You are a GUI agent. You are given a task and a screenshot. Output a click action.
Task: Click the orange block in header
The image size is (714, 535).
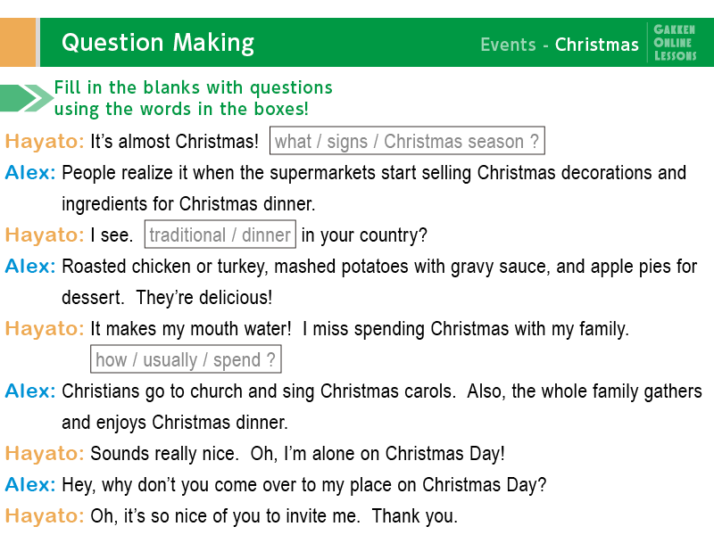(17, 42)
